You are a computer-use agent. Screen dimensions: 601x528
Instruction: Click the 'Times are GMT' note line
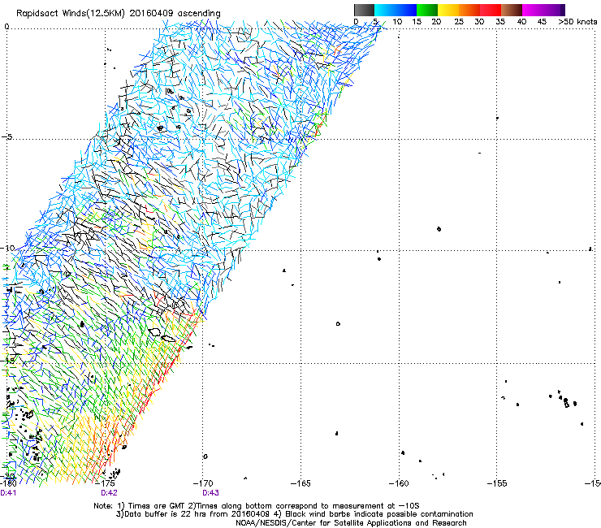coord(257,506)
